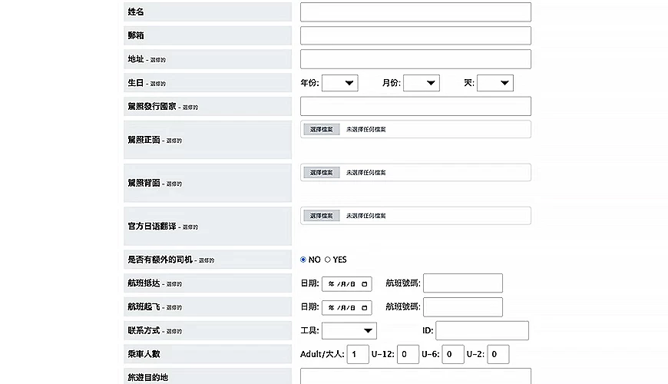
Task: Expand the 月份 birthday month dropdown
Action: coord(422,83)
